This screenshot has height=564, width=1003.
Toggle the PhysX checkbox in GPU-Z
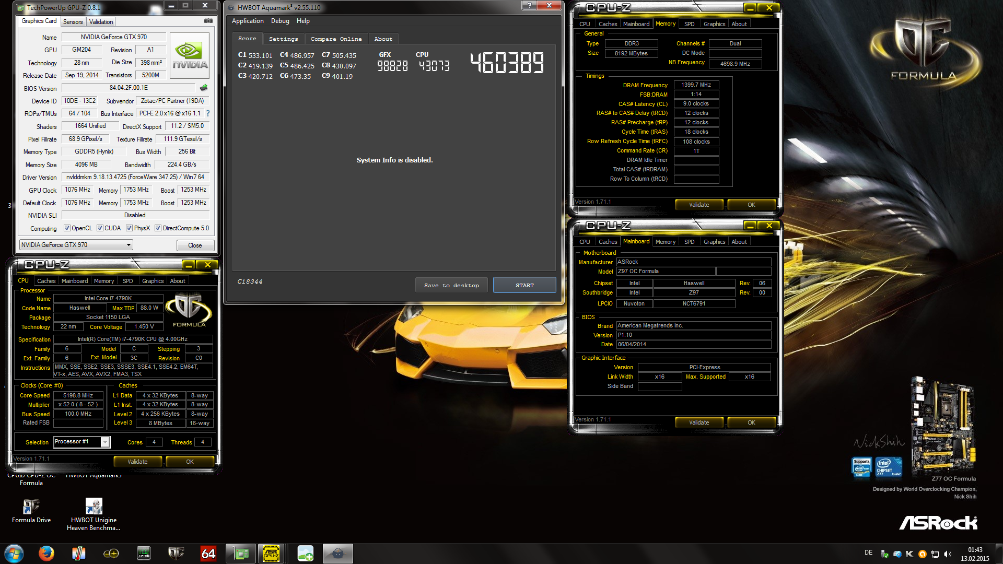click(129, 228)
